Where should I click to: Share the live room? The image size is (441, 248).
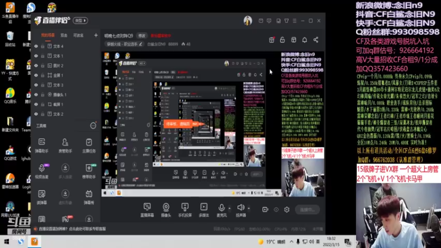[x=316, y=40]
